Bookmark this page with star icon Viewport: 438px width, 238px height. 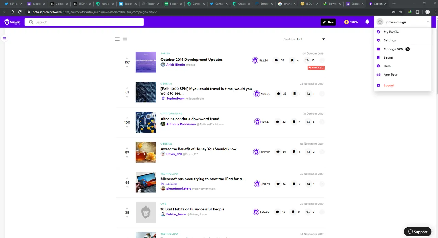pos(401,12)
